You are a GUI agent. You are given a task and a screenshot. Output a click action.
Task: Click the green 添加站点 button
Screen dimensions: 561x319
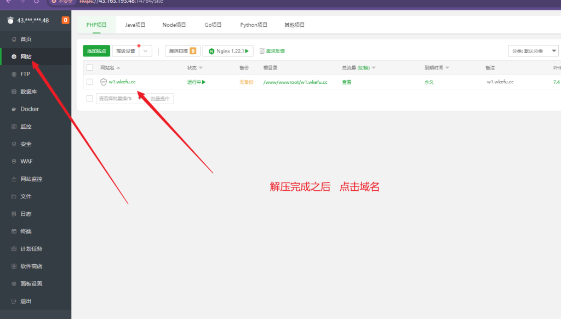pos(96,51)
